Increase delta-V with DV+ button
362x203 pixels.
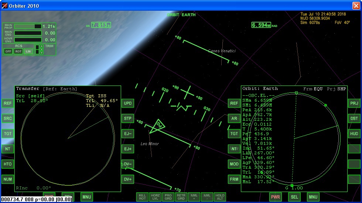(128, 179)
